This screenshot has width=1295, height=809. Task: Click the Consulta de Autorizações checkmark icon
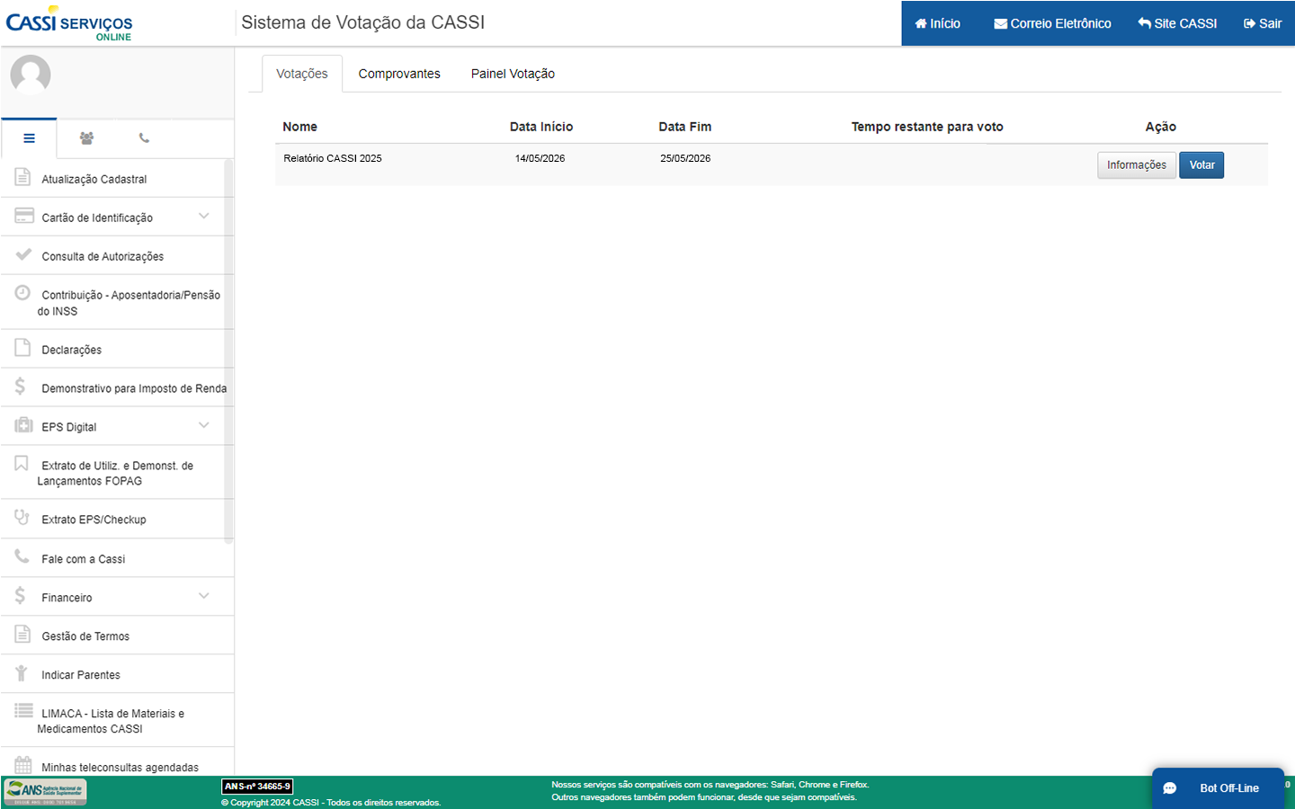(23, 254)
